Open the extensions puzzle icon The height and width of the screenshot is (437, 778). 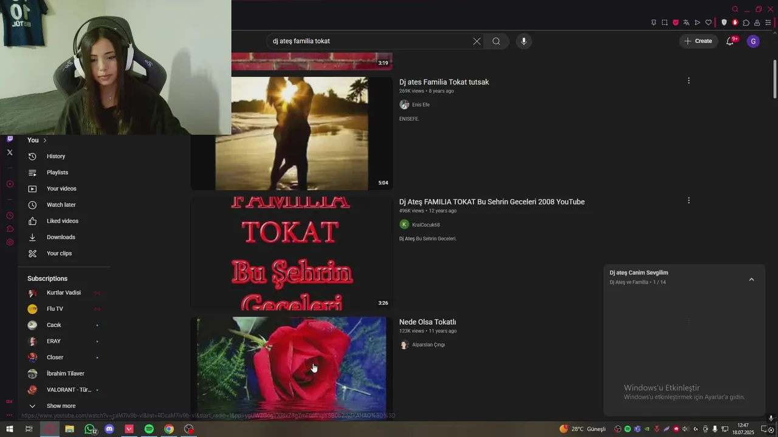(746, 22)
